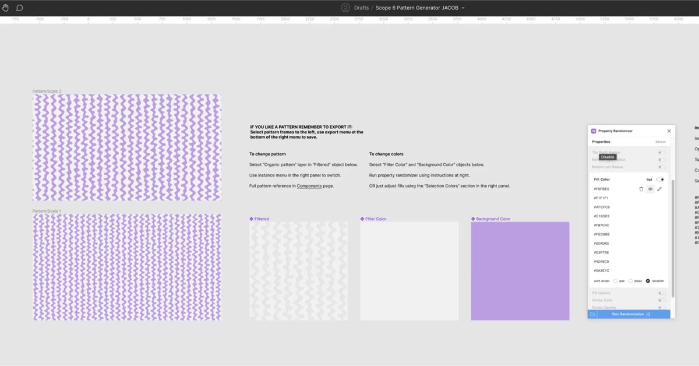Viewport: 699px width, 366px height.
Task: Select the light gray Filter Color square
Action: click(409, 271)
